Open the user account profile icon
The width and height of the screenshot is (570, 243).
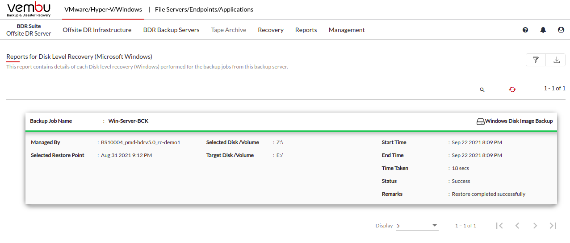561,30
